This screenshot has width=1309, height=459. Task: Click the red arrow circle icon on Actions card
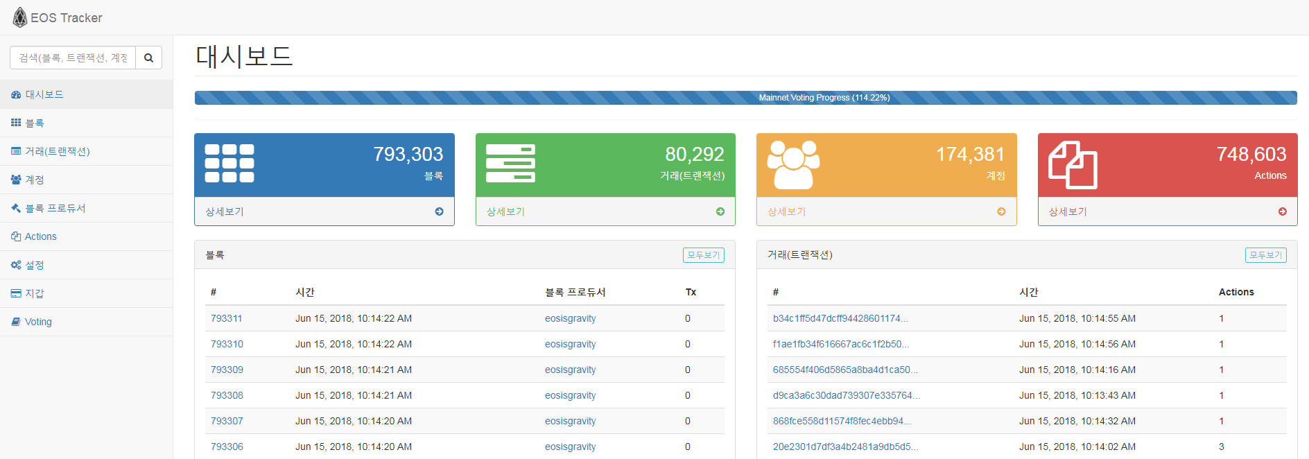coord(1283,211)
